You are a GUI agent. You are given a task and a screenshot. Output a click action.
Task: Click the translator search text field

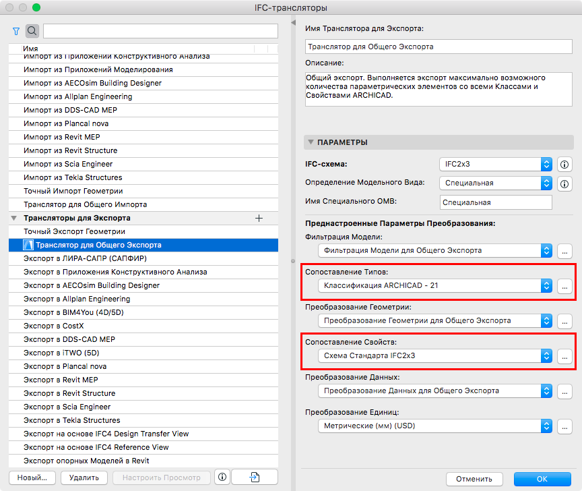pyautogui.click(x=160, y=31)
